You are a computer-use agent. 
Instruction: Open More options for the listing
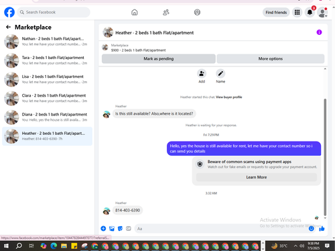pos(271,58)
